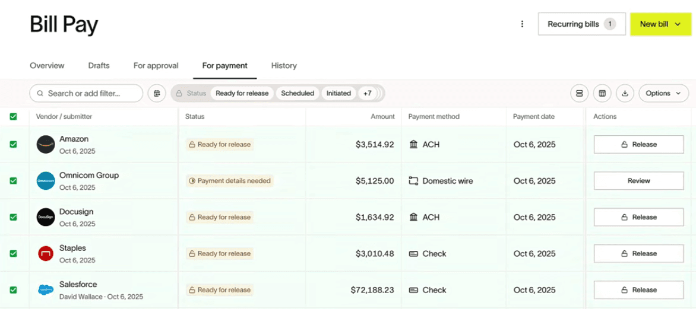
Task: Uncheck the Staples row checkbox
Action: tap(13, 254)
